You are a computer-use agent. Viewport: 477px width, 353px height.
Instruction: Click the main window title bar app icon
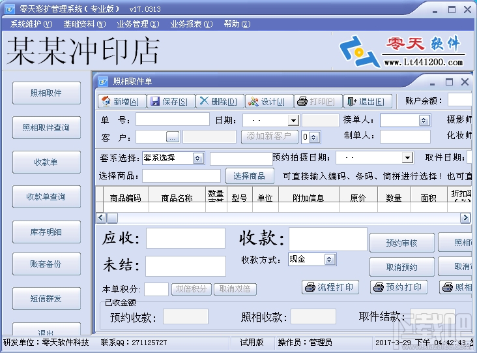10,9
